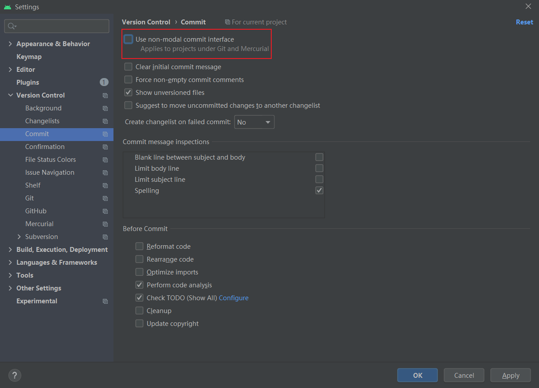Focus the settings search field
The width and height of the screenshot is (539, 388).
tap(57, 26)
